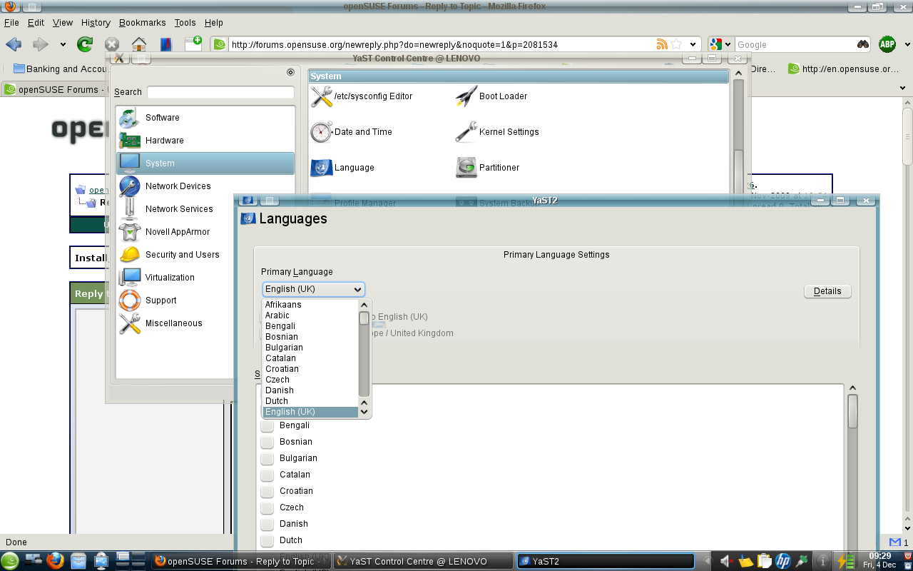Viewport: 913px width, 571px height.
Task: Click the Details button in Languages dialog
Action: point(827,291)
